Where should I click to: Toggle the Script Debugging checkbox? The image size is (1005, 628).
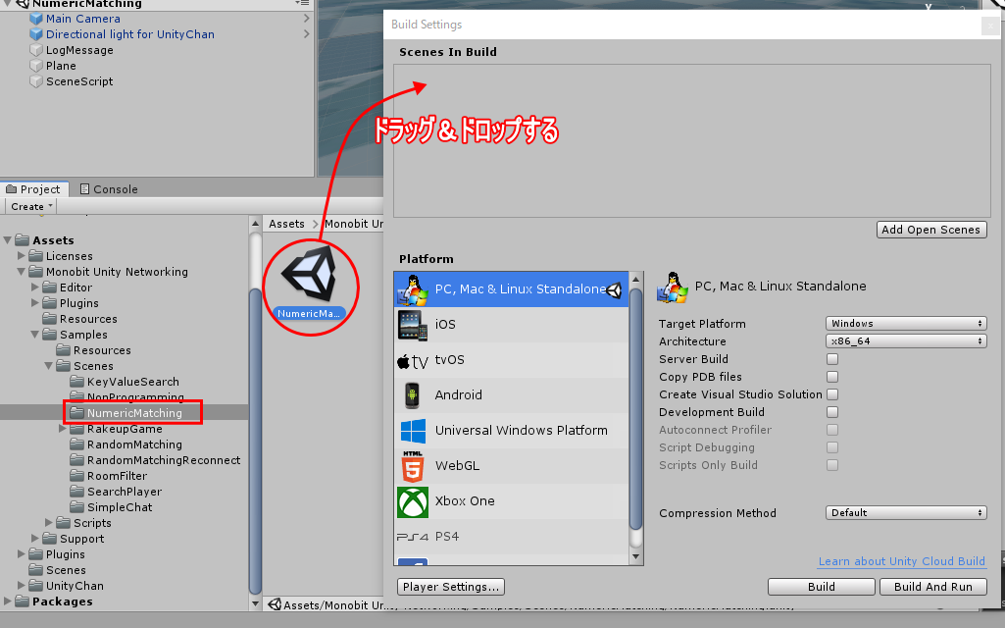click(832, 447)
